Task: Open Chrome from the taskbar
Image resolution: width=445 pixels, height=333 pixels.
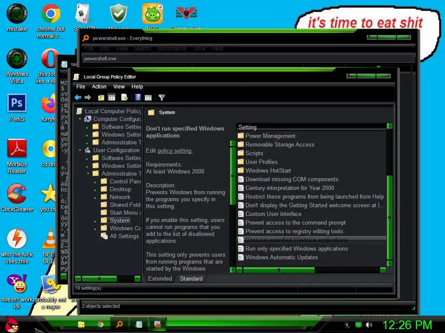Action: (100, 324)
